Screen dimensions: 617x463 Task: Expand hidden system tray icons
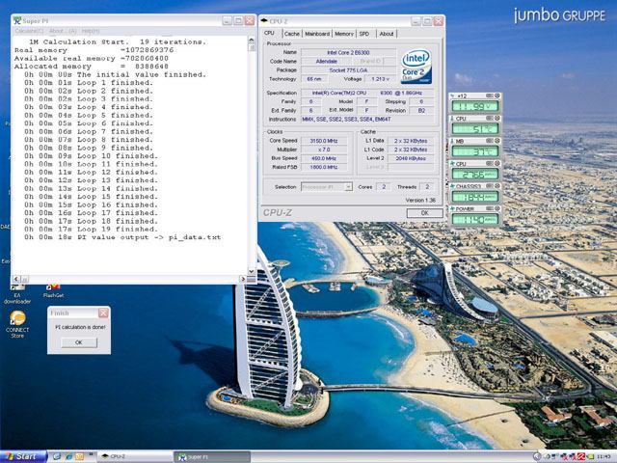pos(537,456)
